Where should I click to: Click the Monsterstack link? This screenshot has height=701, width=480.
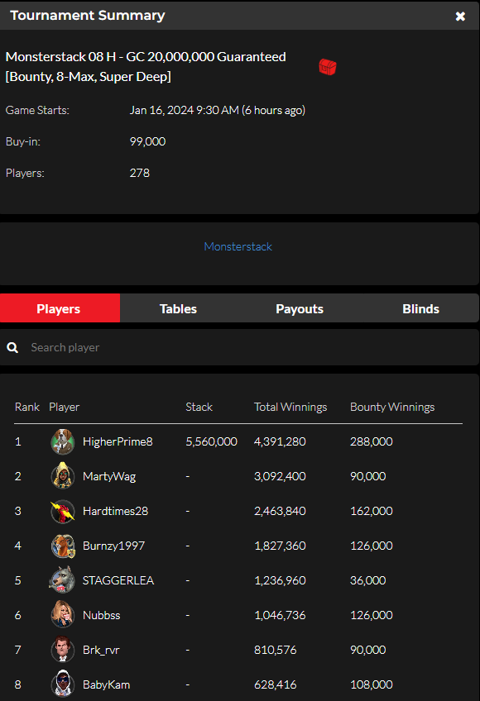(238, 247)
